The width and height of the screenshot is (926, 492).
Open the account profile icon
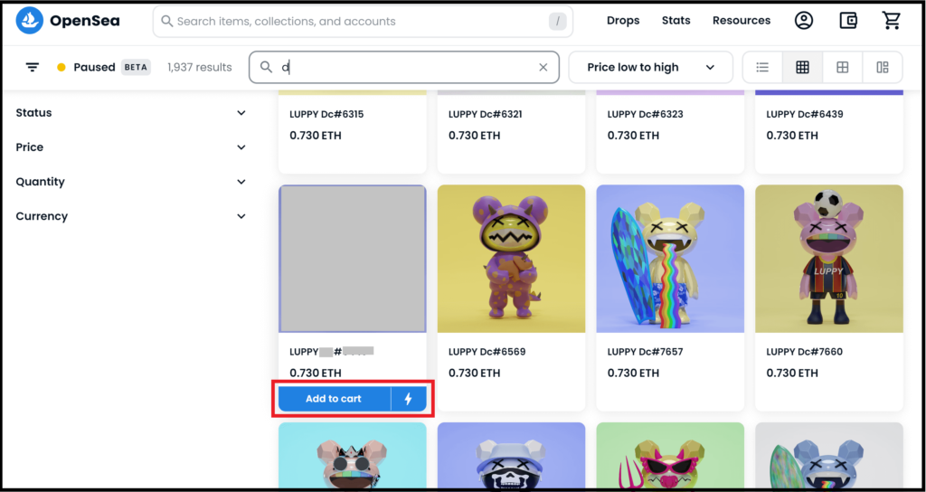click(x=804, y=21)
